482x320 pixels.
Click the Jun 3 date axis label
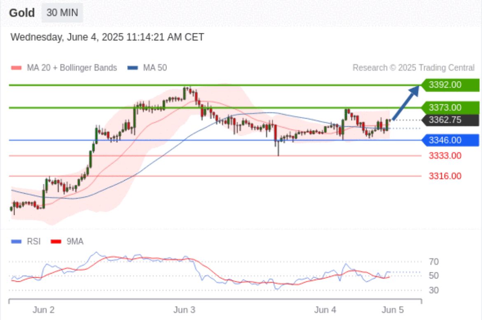[x=185, y=310]
